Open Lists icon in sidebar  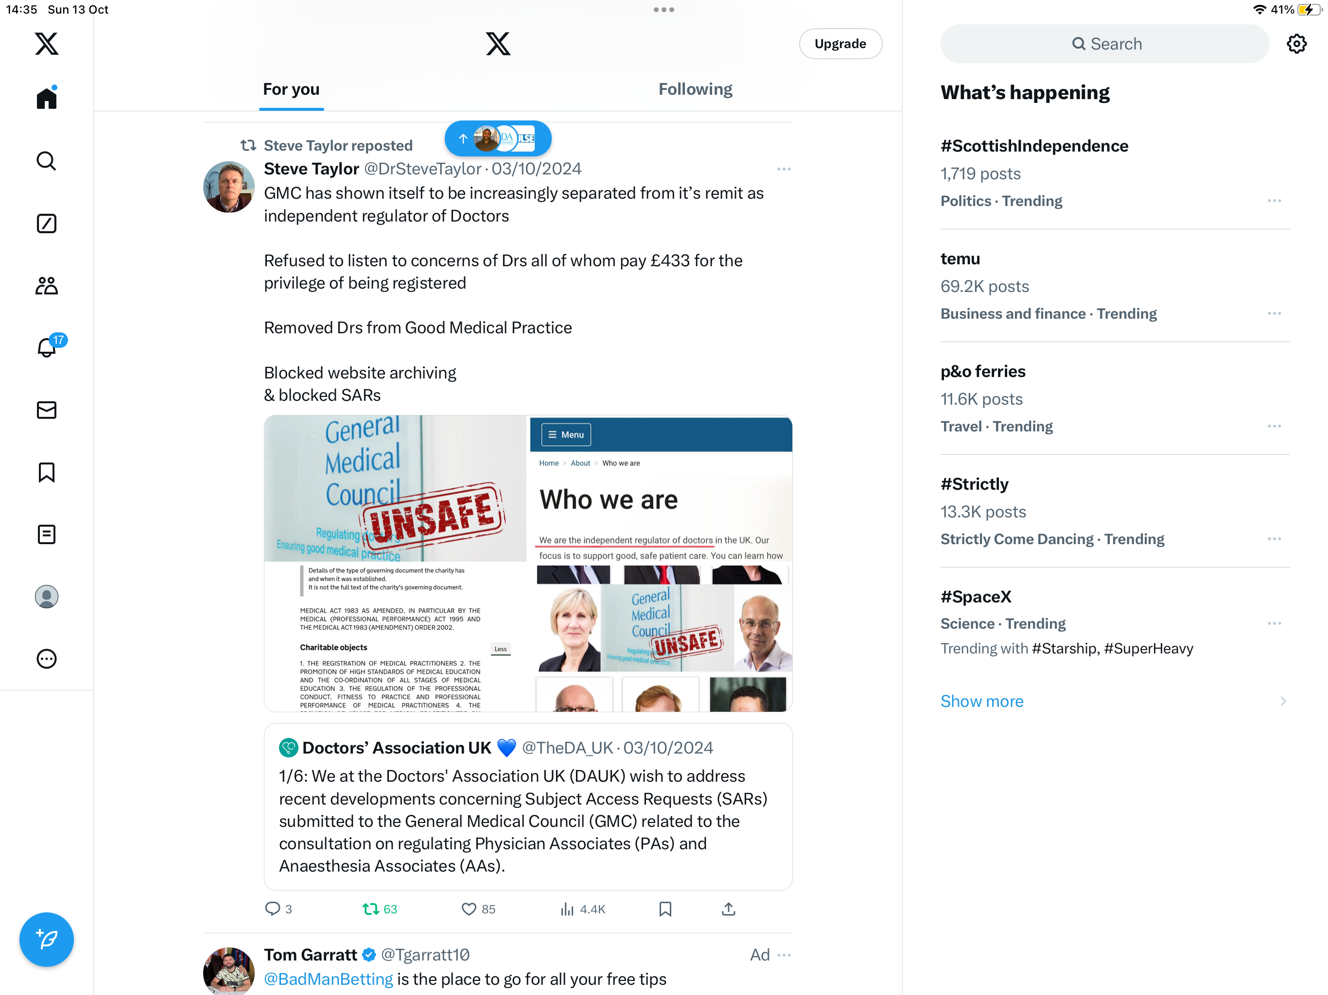[46, 534]
